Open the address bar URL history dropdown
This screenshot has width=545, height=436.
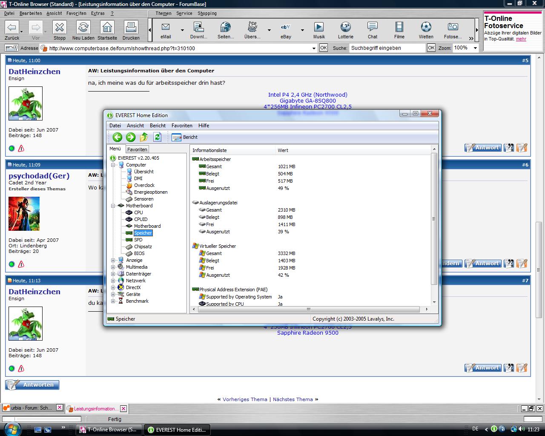pos(314,48)
